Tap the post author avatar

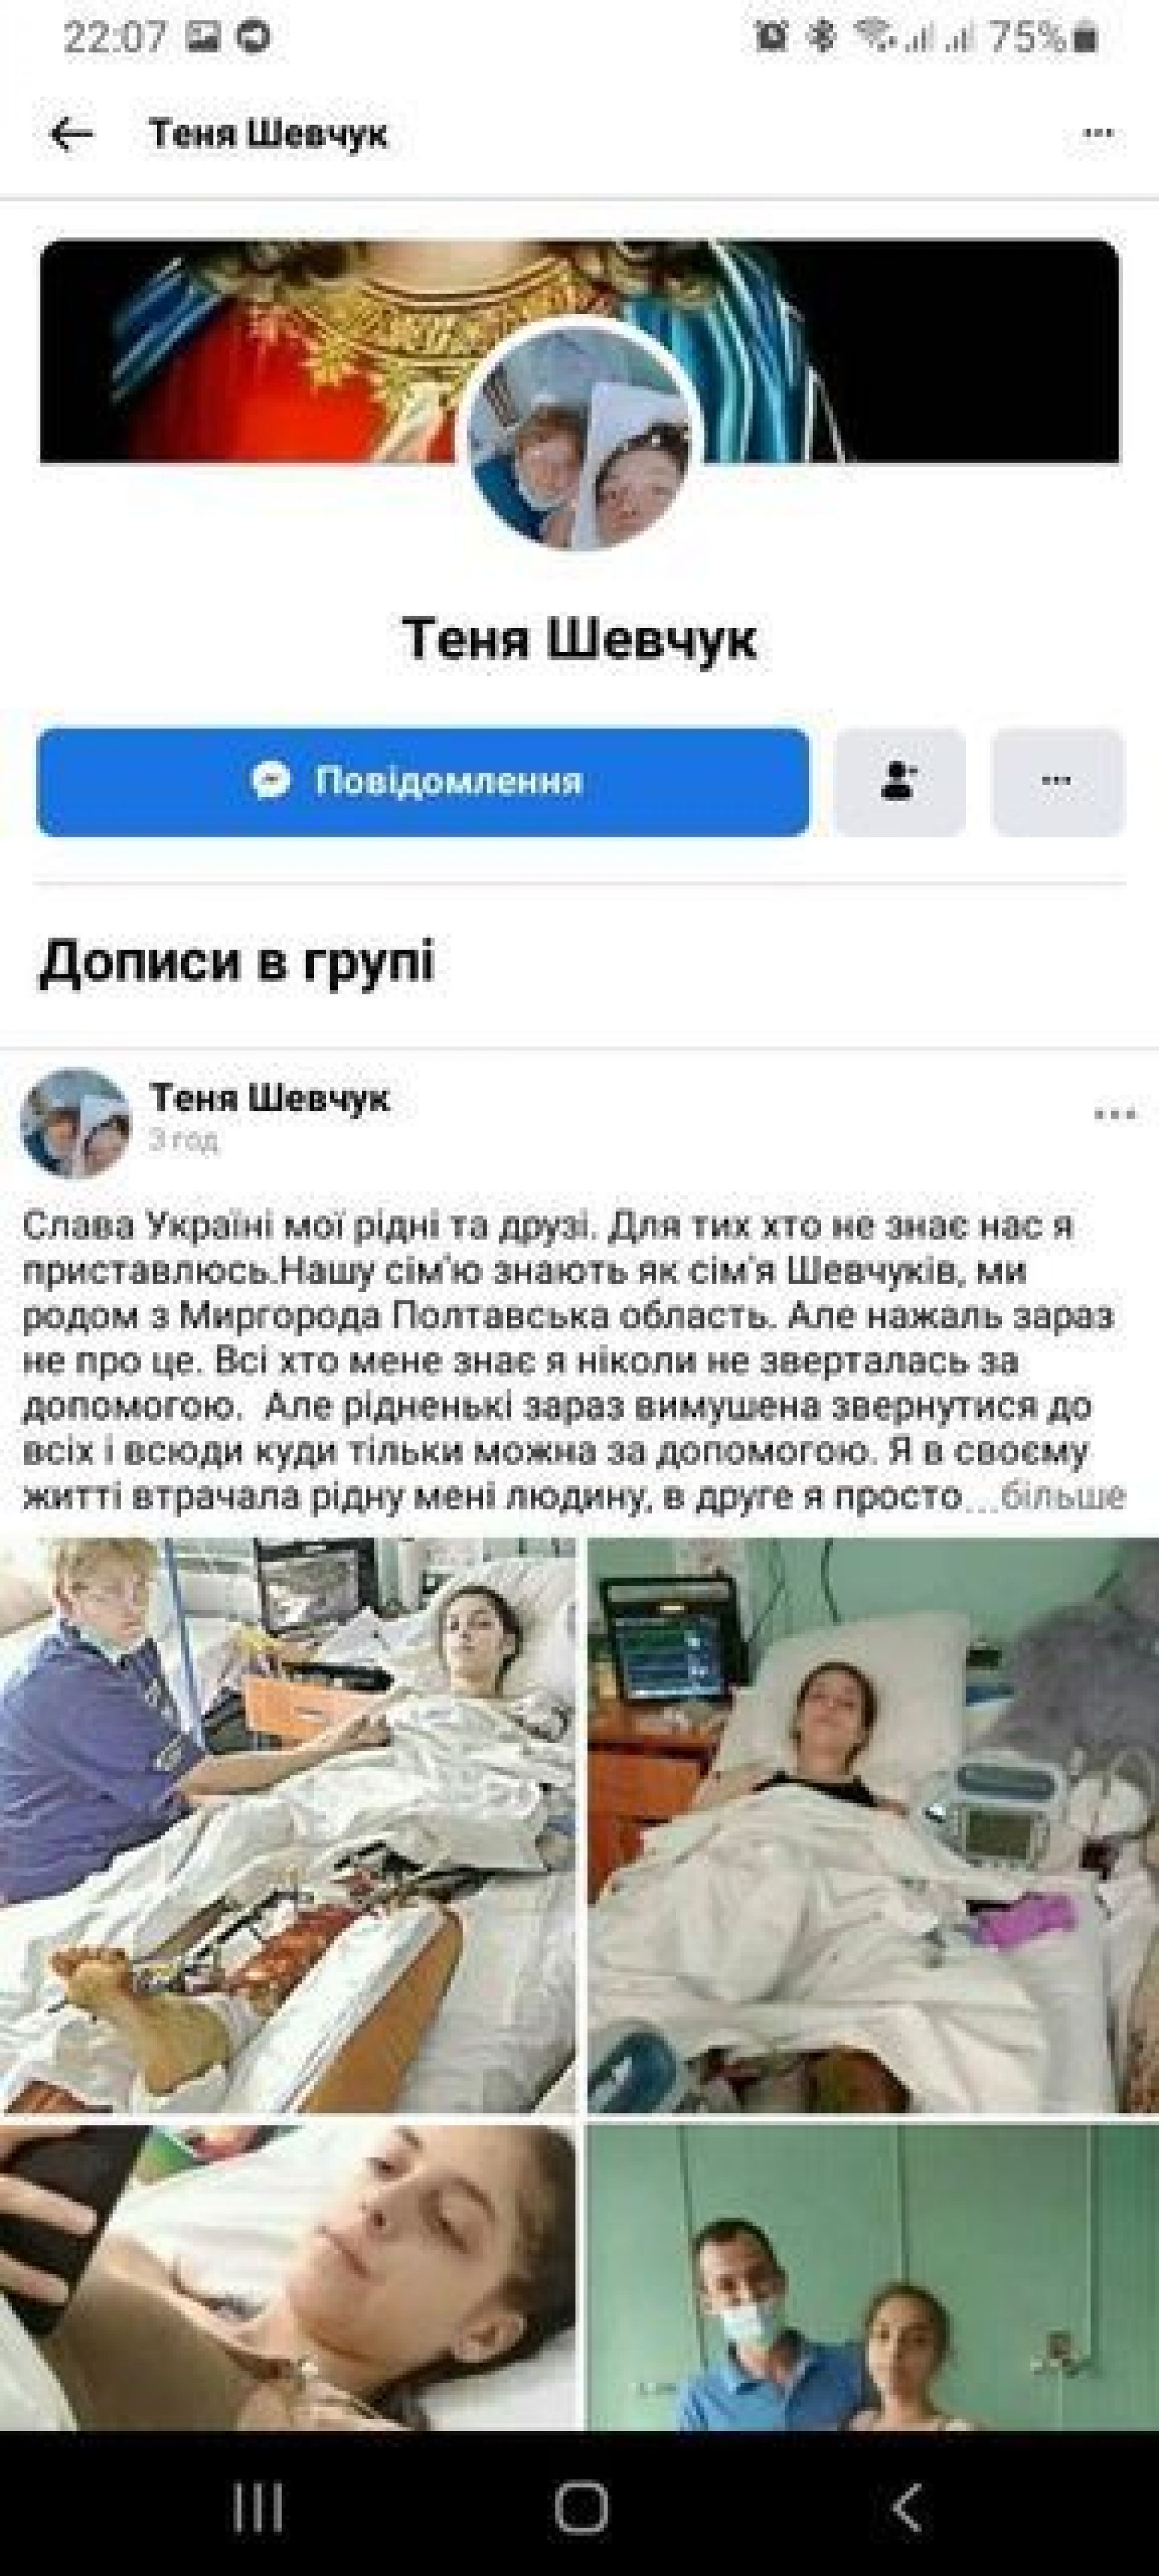pyautogui.click(x=76, y=1123)
